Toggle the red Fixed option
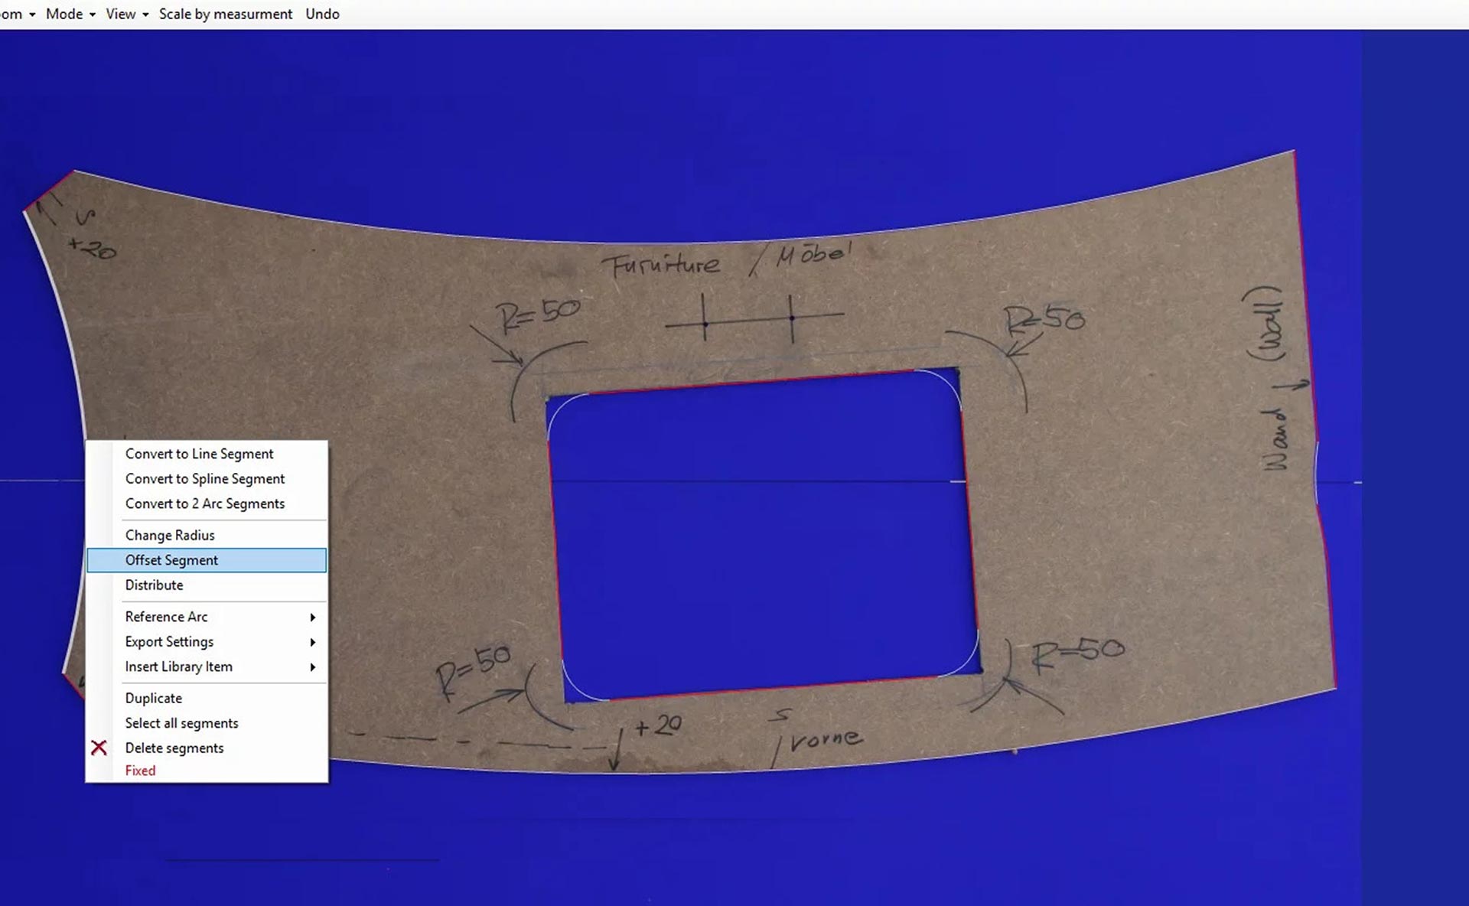This screenshot has height=906, width=1469. click(x=140, y=771)
